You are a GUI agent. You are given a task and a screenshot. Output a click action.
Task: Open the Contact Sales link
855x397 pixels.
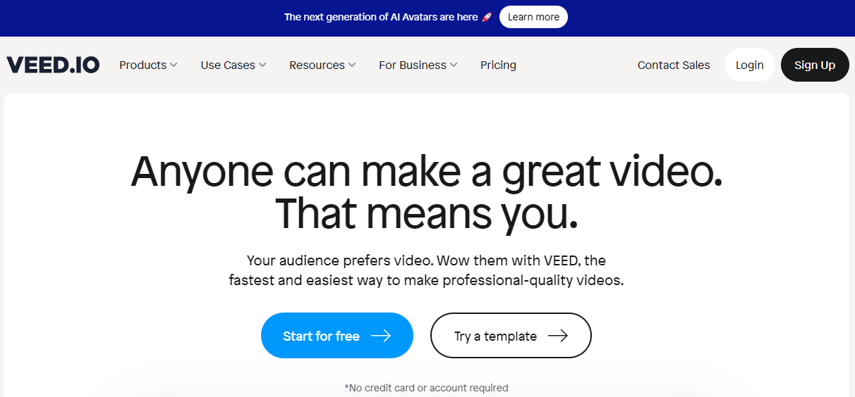(674, 65)
